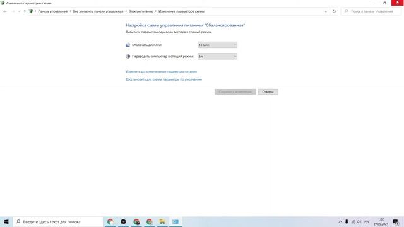Click the grayed Save changes button
Screen dimensions: 404x227
point(235,92)
